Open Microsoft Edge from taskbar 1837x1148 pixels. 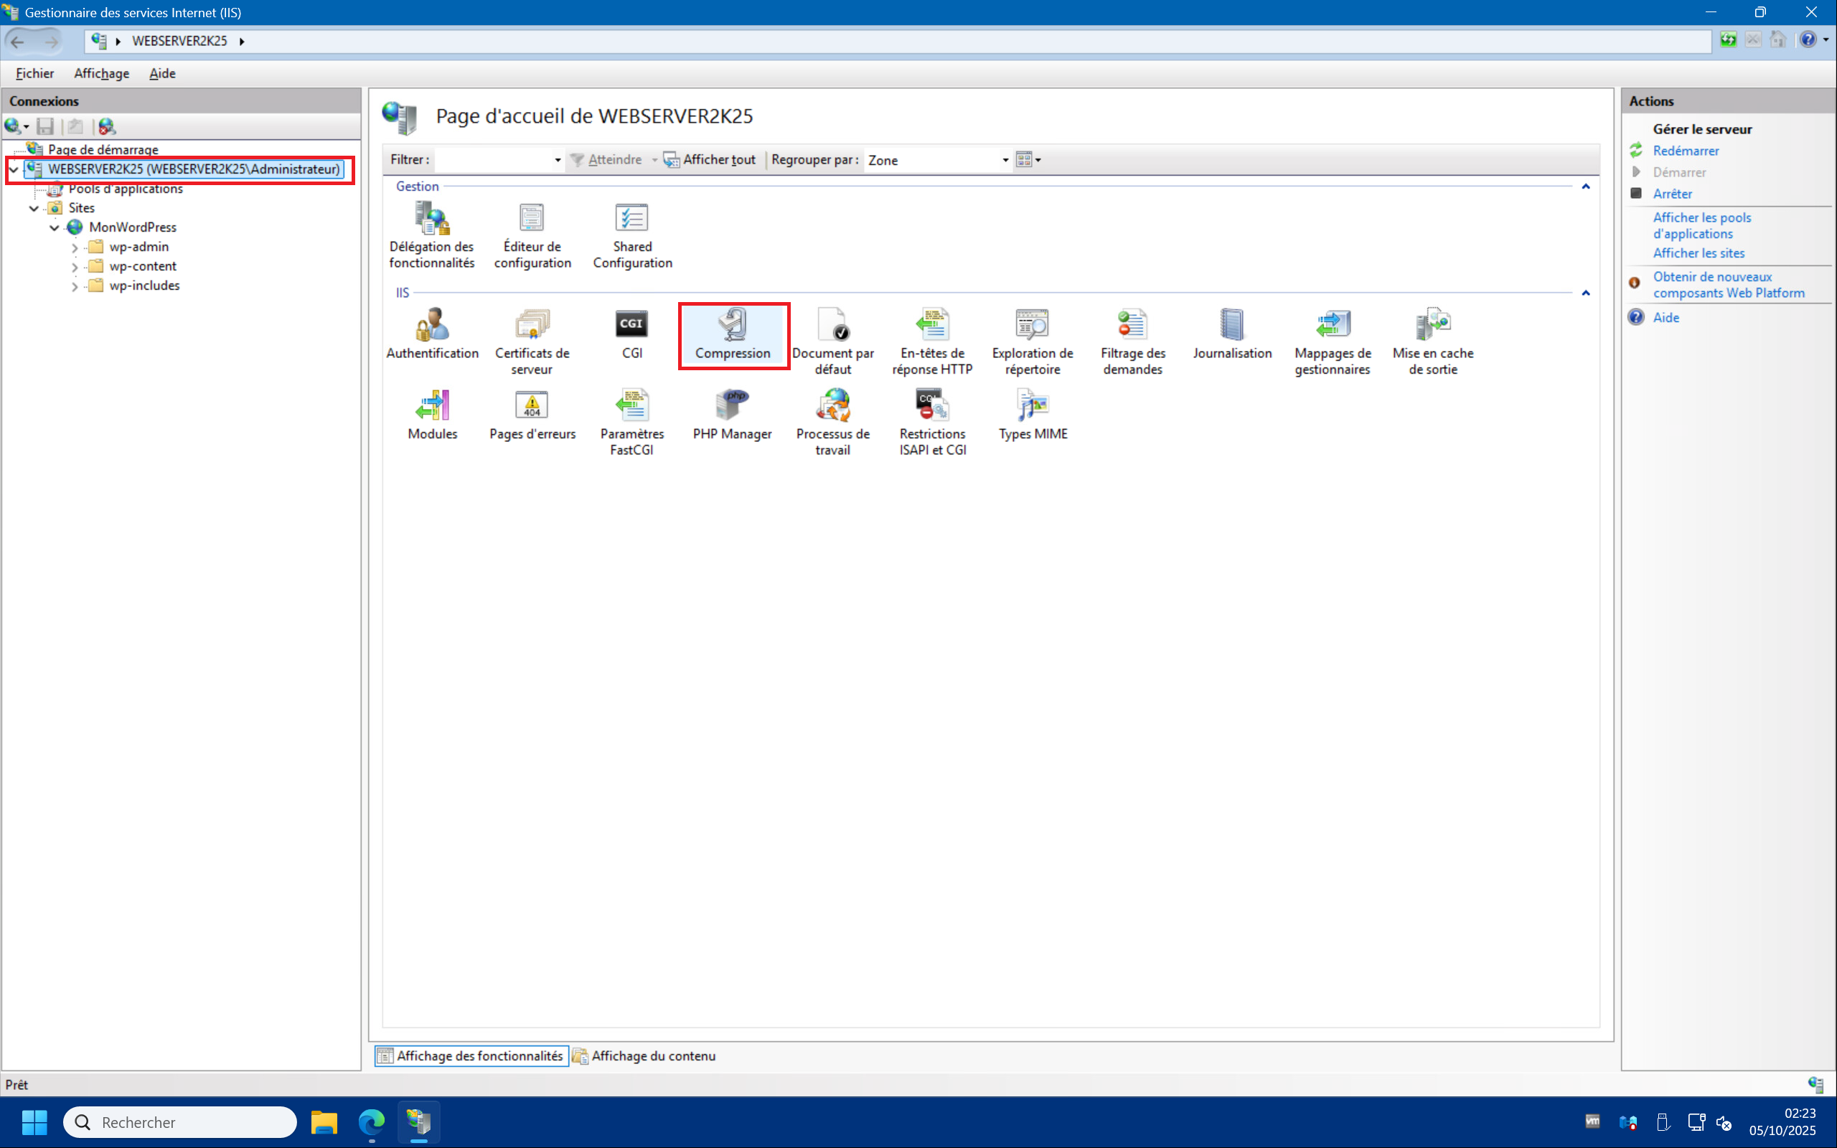[371, 1122]
